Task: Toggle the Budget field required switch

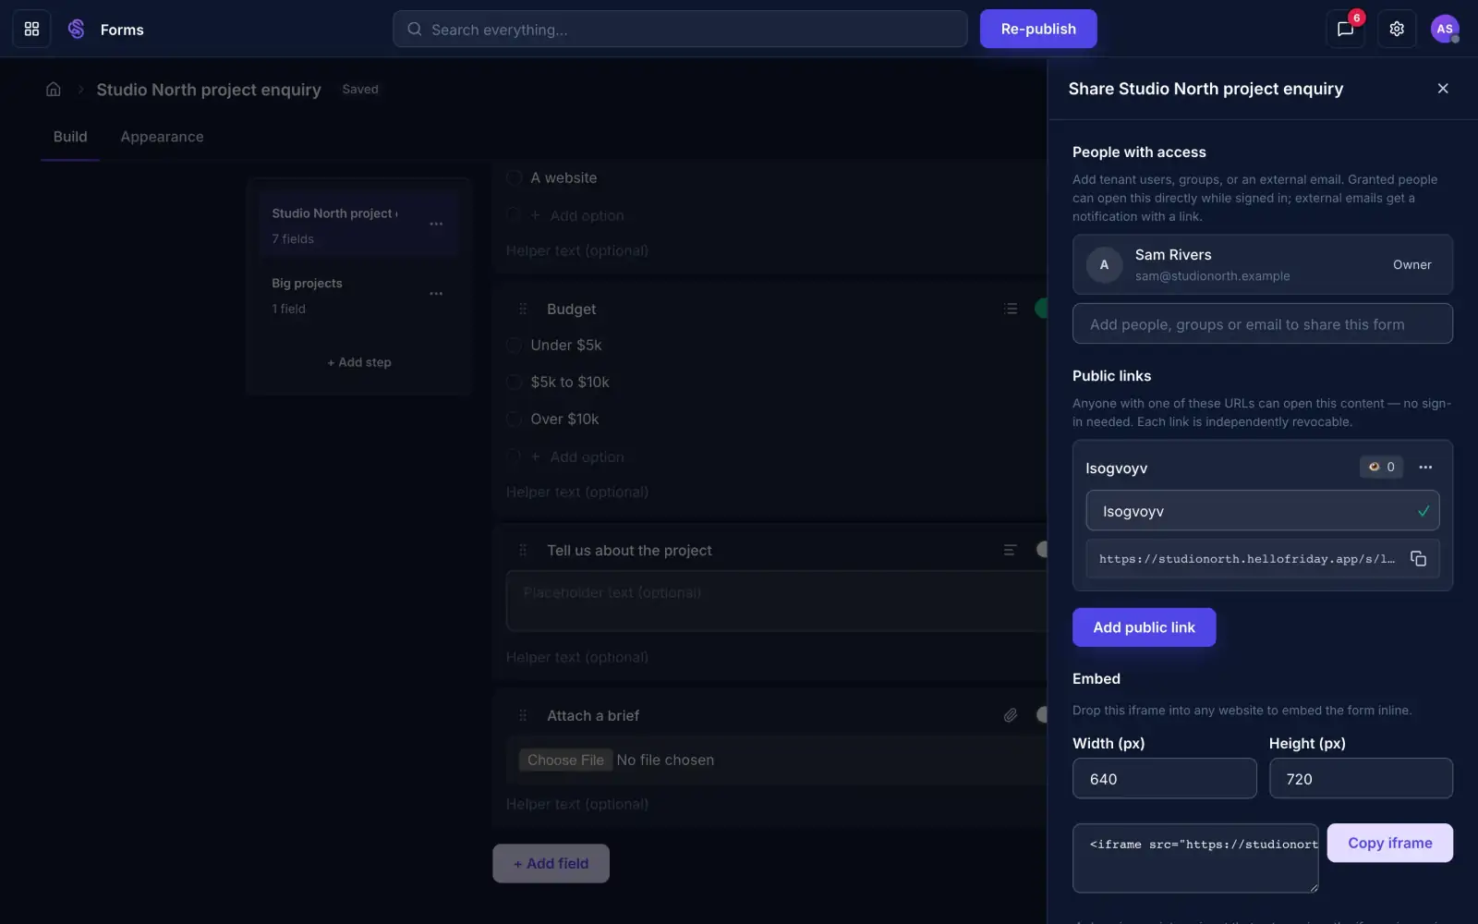Action: [x=1042, y=309]
